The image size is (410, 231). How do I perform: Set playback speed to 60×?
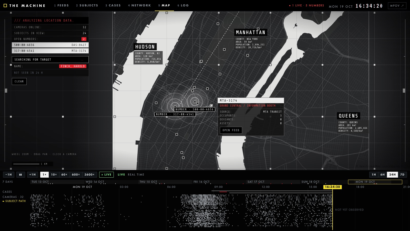pos(64,175)
